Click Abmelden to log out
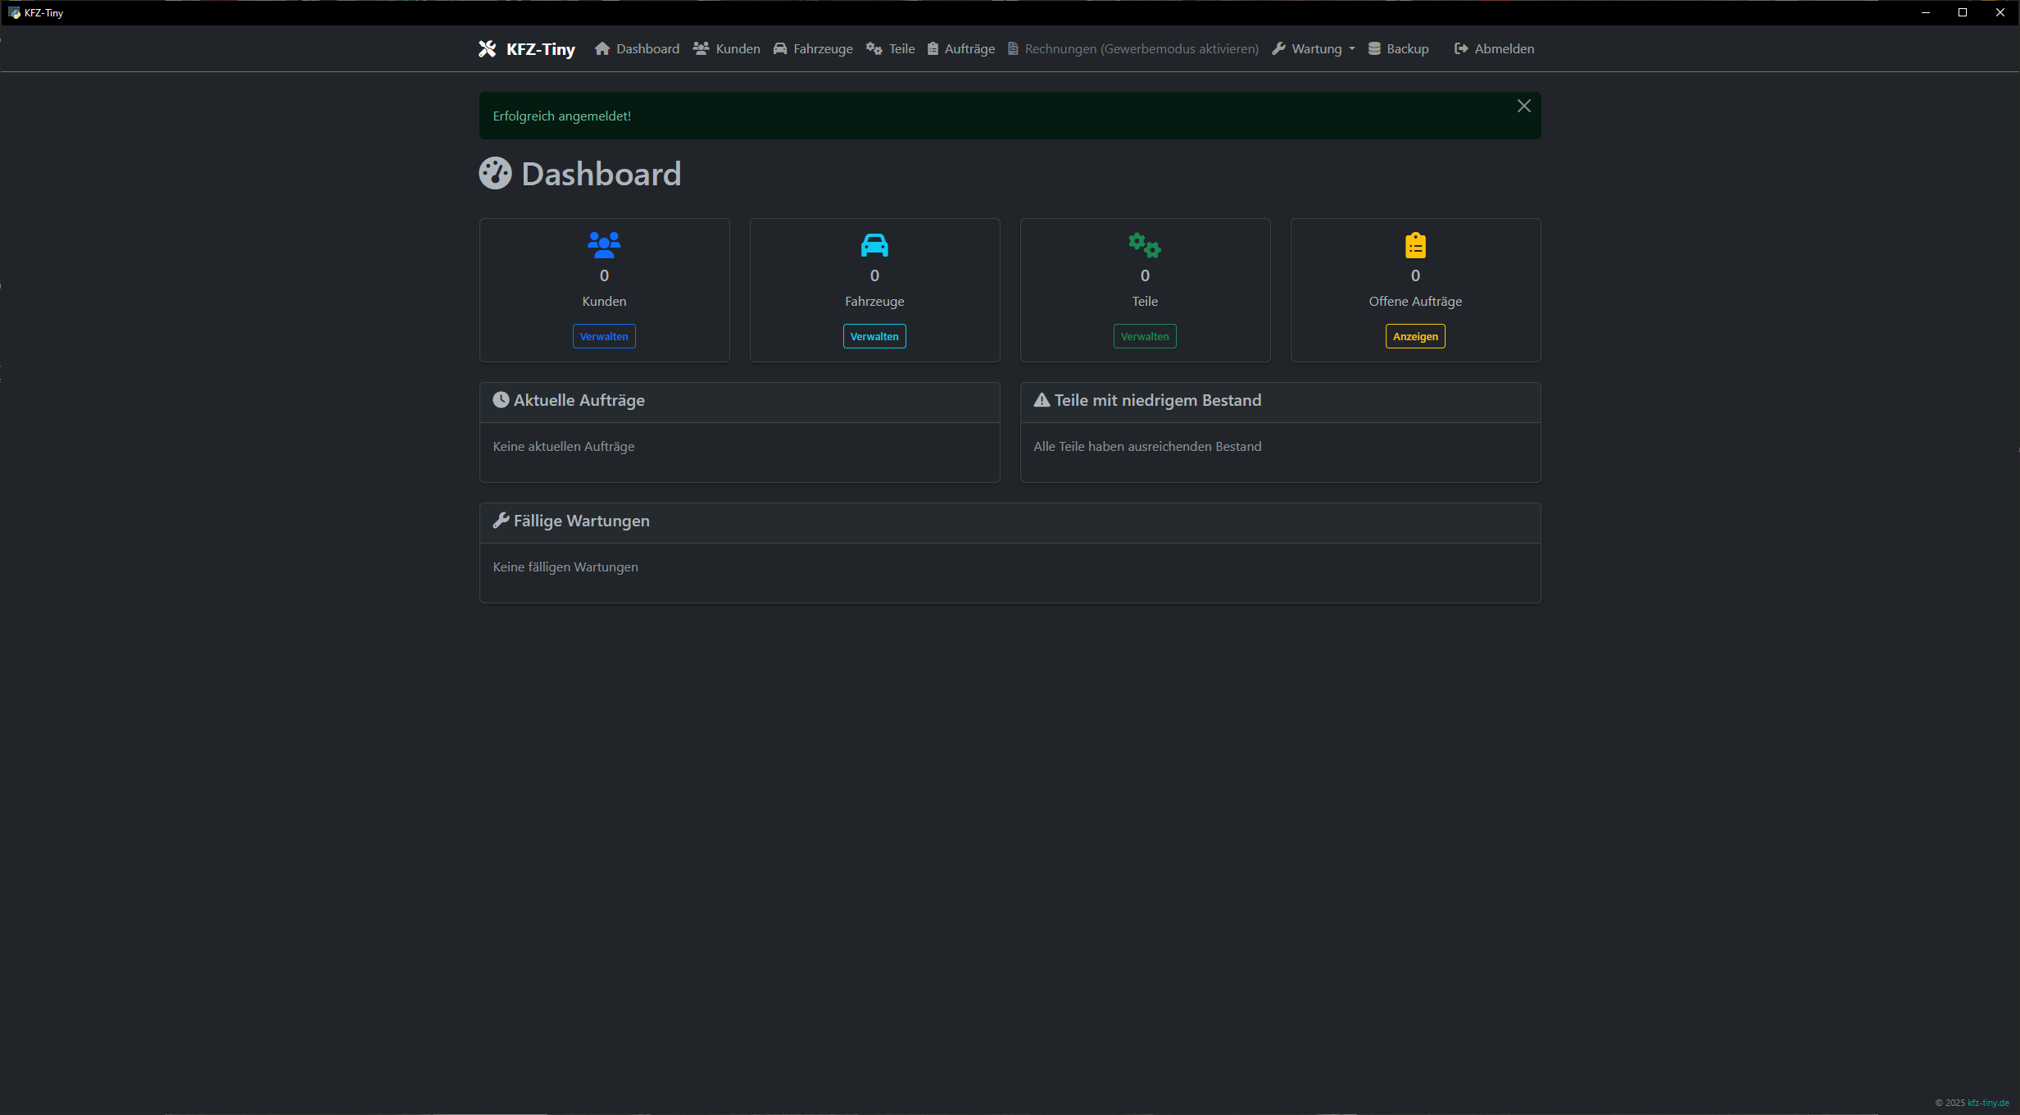 pos(1495,49)
